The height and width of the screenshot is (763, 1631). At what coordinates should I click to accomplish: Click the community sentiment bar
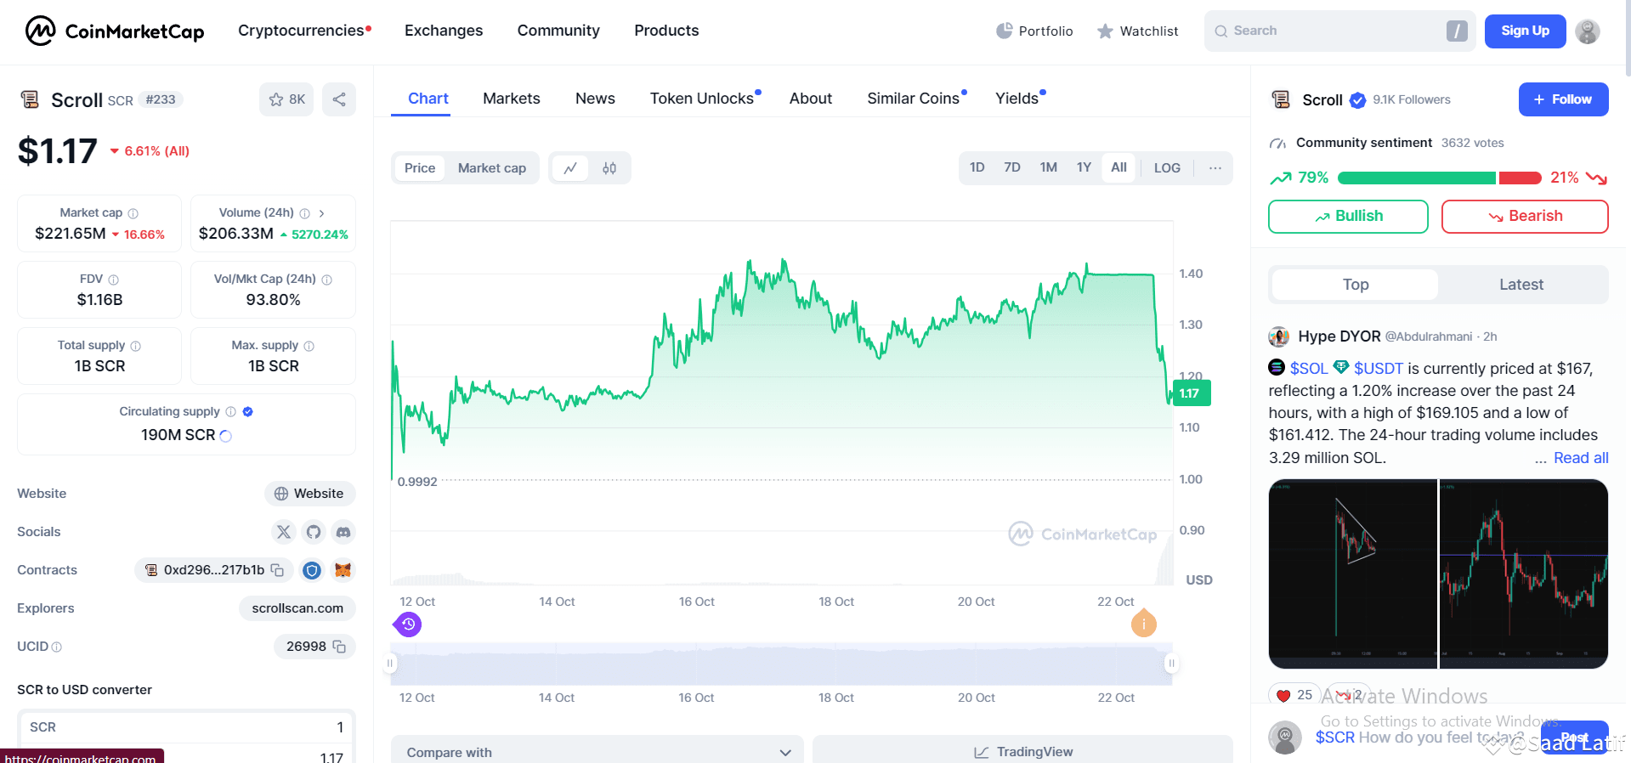1439,178
